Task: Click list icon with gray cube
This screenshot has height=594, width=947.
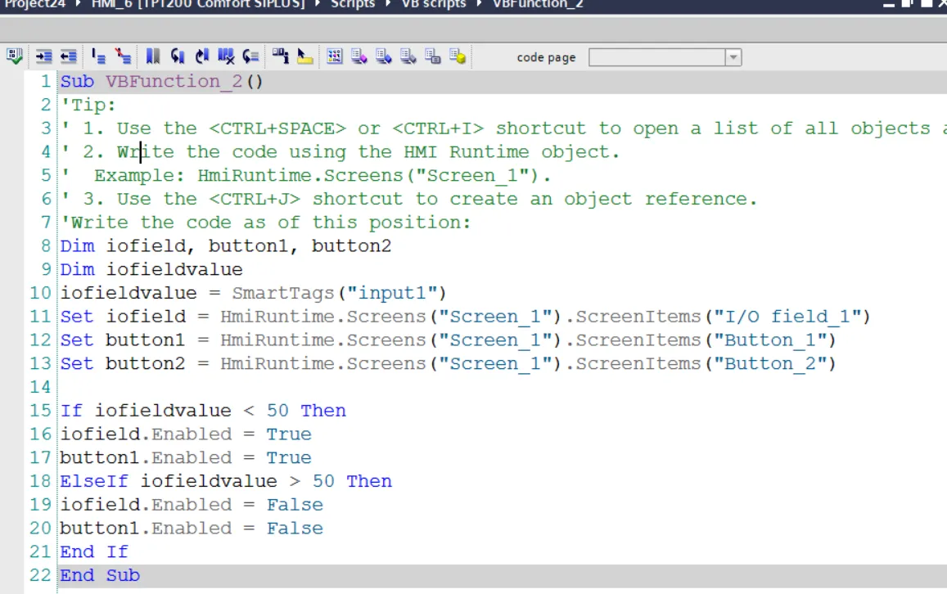Action: 408,56
